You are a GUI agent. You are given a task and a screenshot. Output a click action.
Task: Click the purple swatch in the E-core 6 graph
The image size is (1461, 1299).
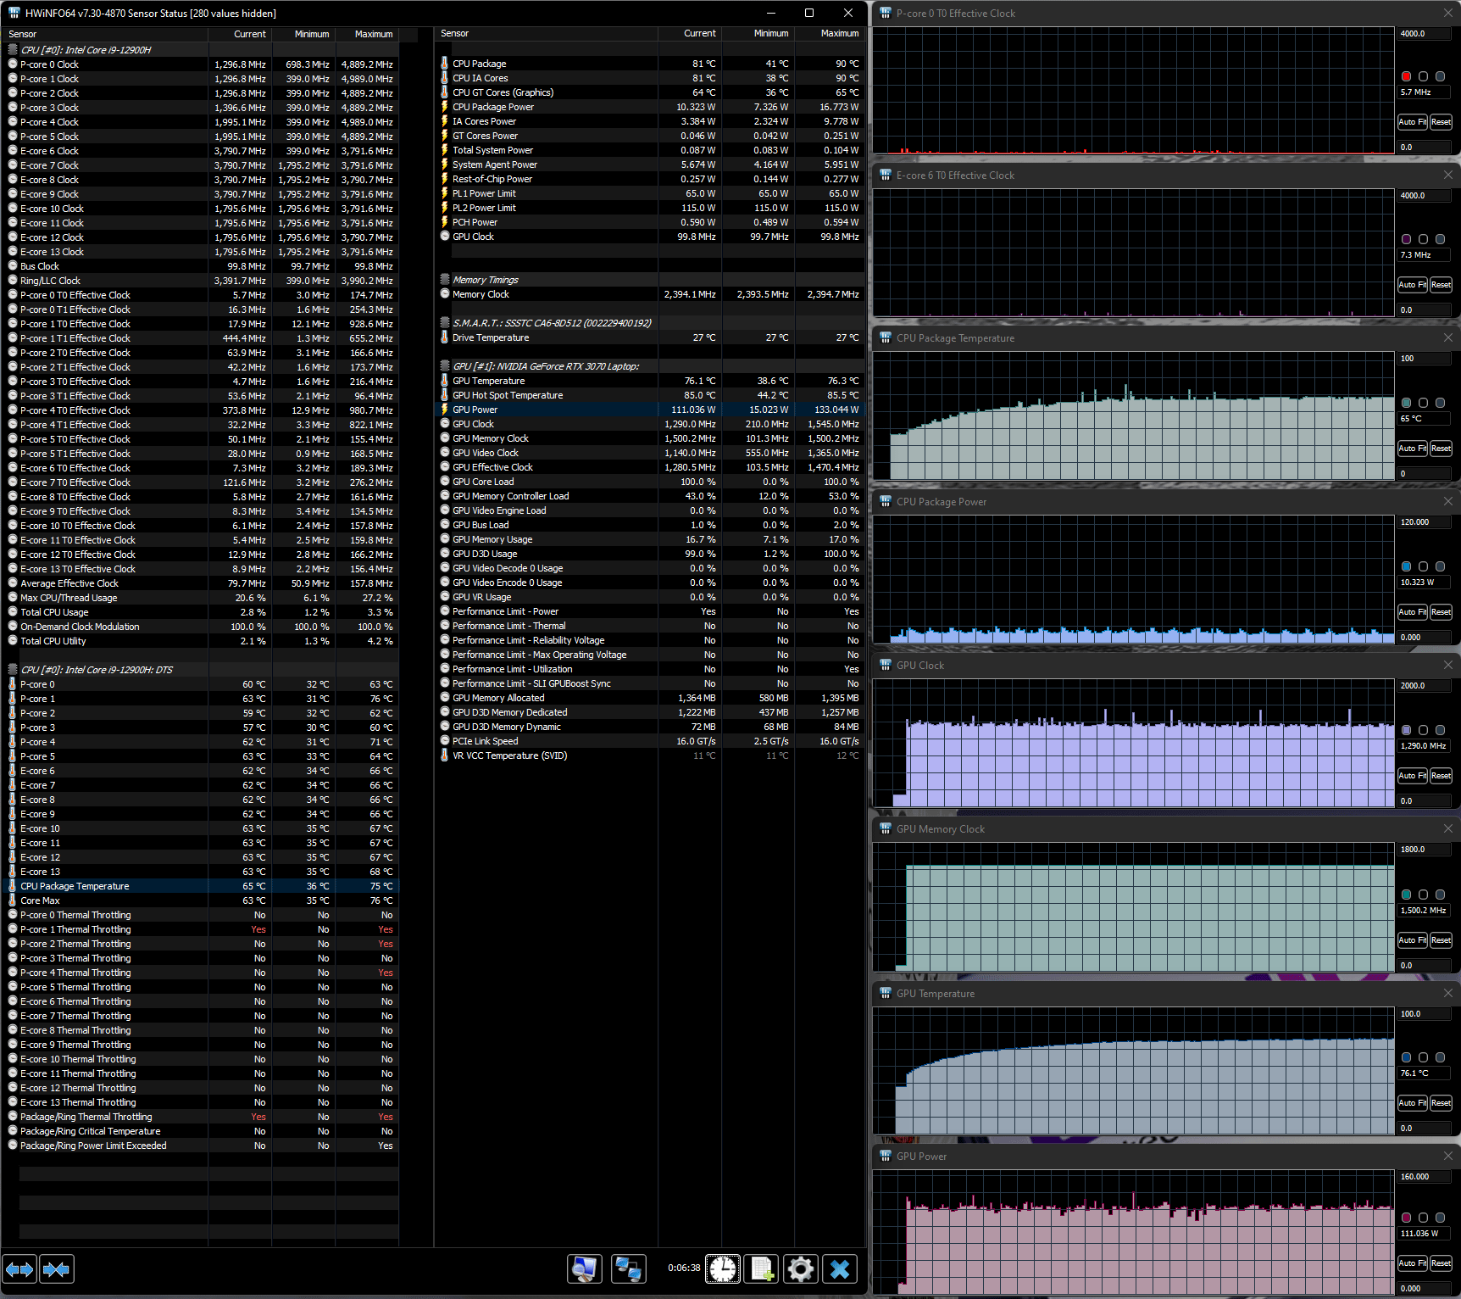(x=1407, y=239)
